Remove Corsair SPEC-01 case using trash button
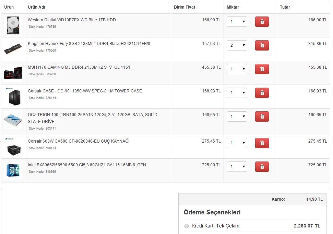 [262, 93]
